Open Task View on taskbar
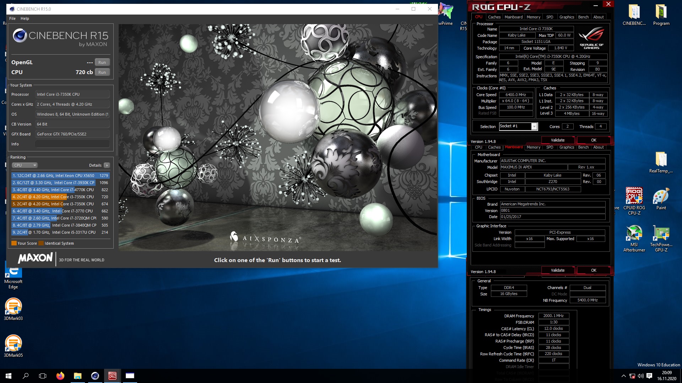Screen dimensions: 682x383 (43, 376)
